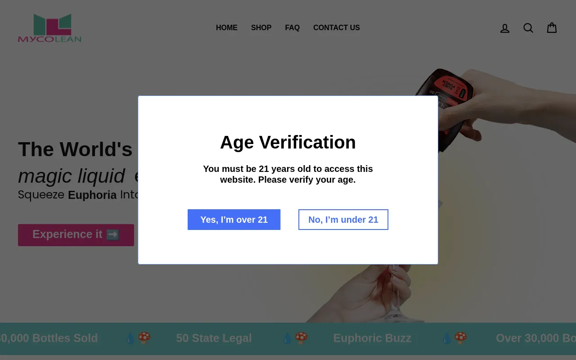Click the Euphoric Buzz ticker text
Screen dimensions: 576x360
tap(372, 338)
